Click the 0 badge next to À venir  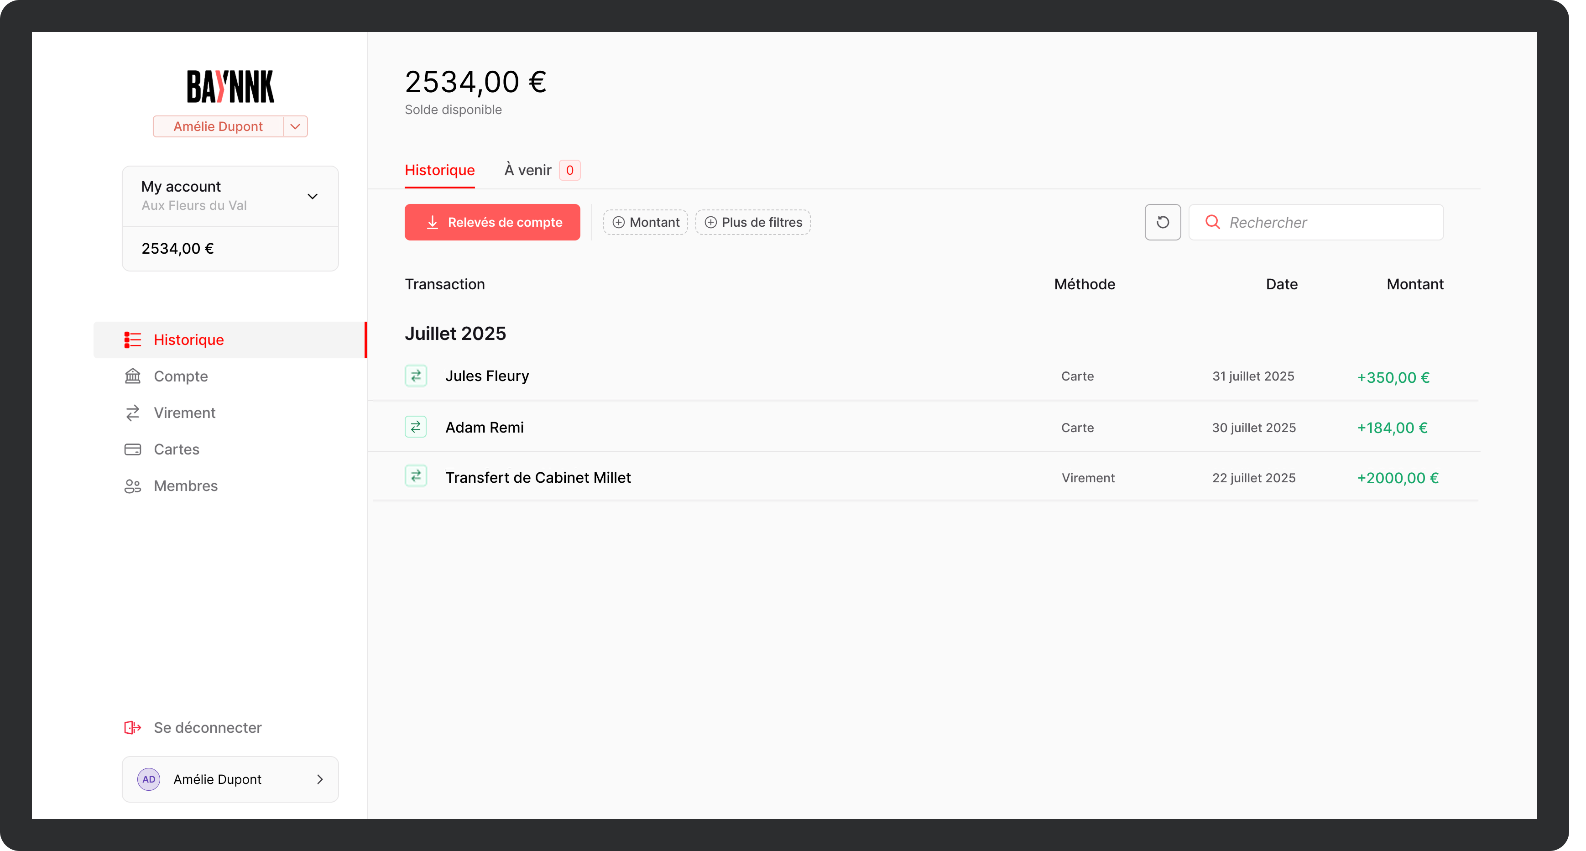(x=570, y=171)
